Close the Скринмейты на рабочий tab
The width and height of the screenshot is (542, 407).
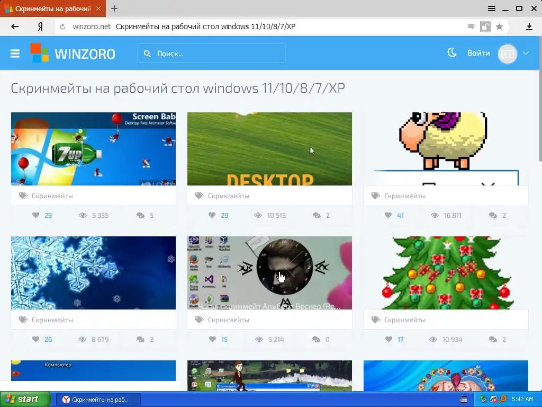[98, 8]
